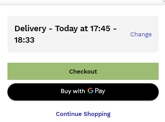Click the gray delivery slot card
165x122 pixels.
(x=83, y=34)
